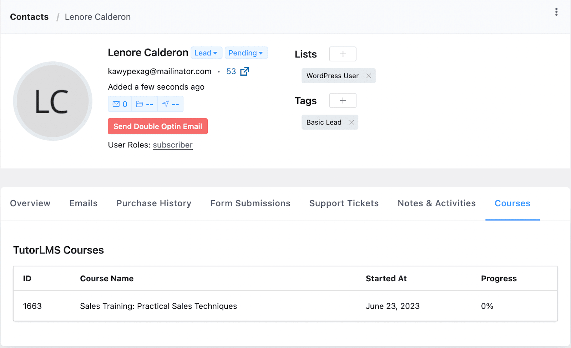
Task: Add a new tag to contact
Action: coord(343,101)
